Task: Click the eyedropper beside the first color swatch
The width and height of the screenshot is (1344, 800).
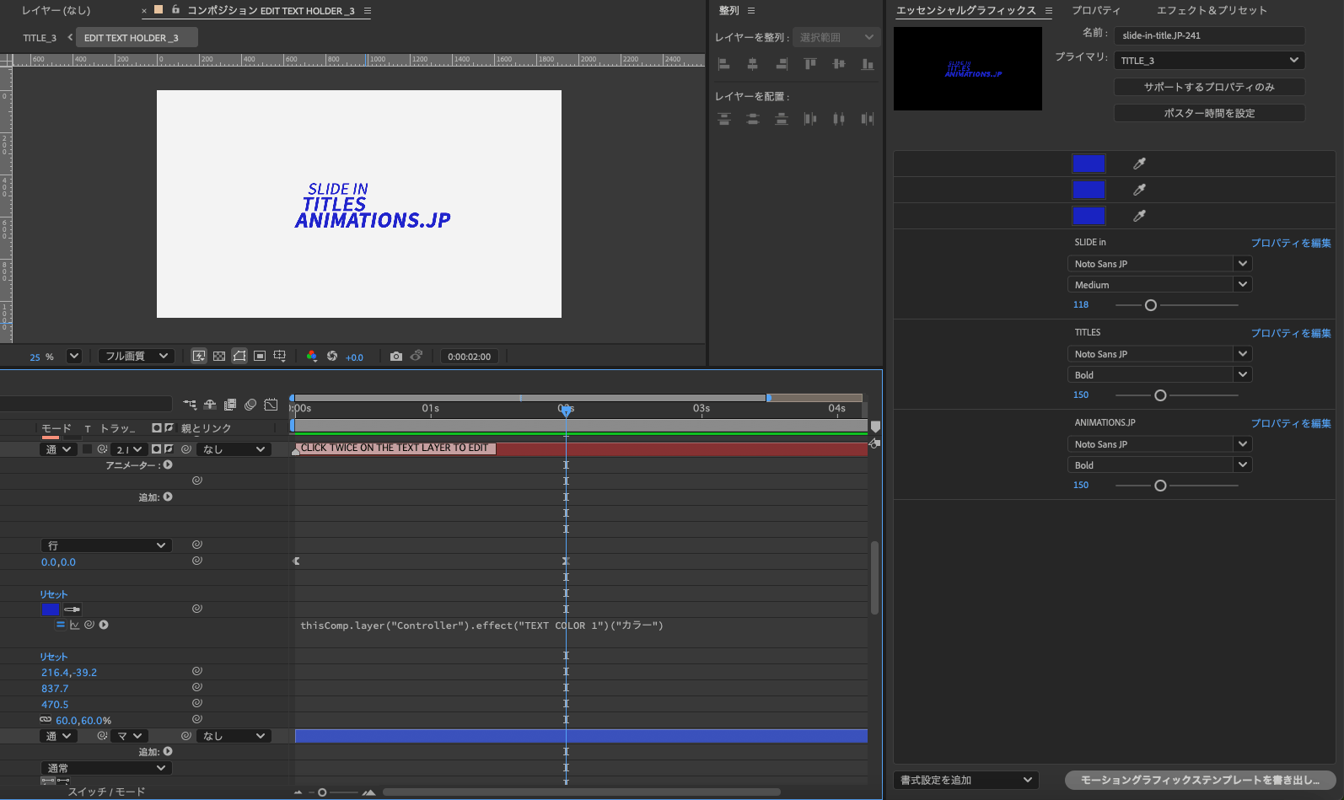Action: (x=1139, y=164)
